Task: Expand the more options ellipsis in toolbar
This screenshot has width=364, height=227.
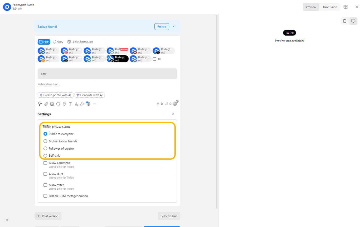Action: pos(95,104)
